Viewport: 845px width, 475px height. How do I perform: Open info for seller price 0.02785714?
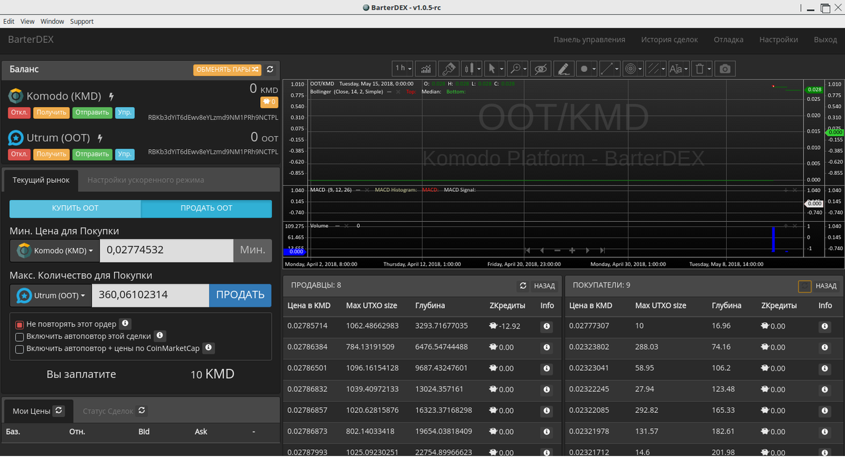[x=547, y=326]
